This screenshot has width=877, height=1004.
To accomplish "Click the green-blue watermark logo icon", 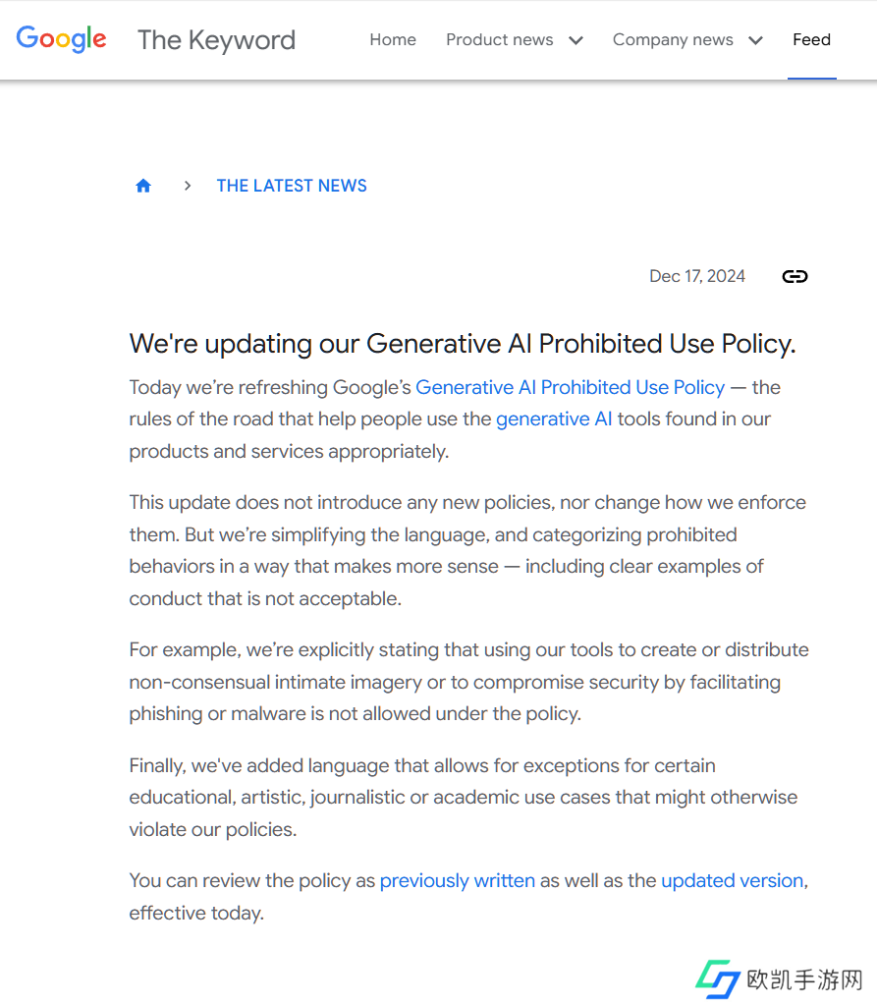I will (717, 979).
